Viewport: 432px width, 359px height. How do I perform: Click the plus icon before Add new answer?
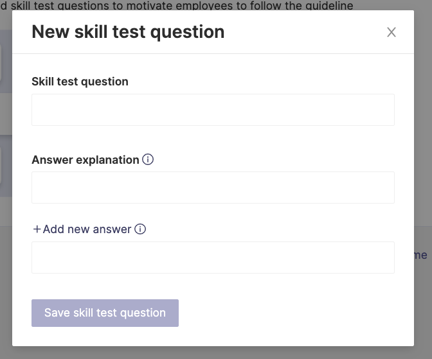37,229
